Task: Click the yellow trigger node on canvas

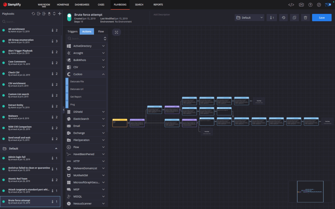Action: [x=120, y=123]
